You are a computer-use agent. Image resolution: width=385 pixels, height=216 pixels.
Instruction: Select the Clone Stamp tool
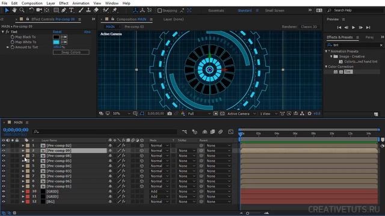pos(88,10)
